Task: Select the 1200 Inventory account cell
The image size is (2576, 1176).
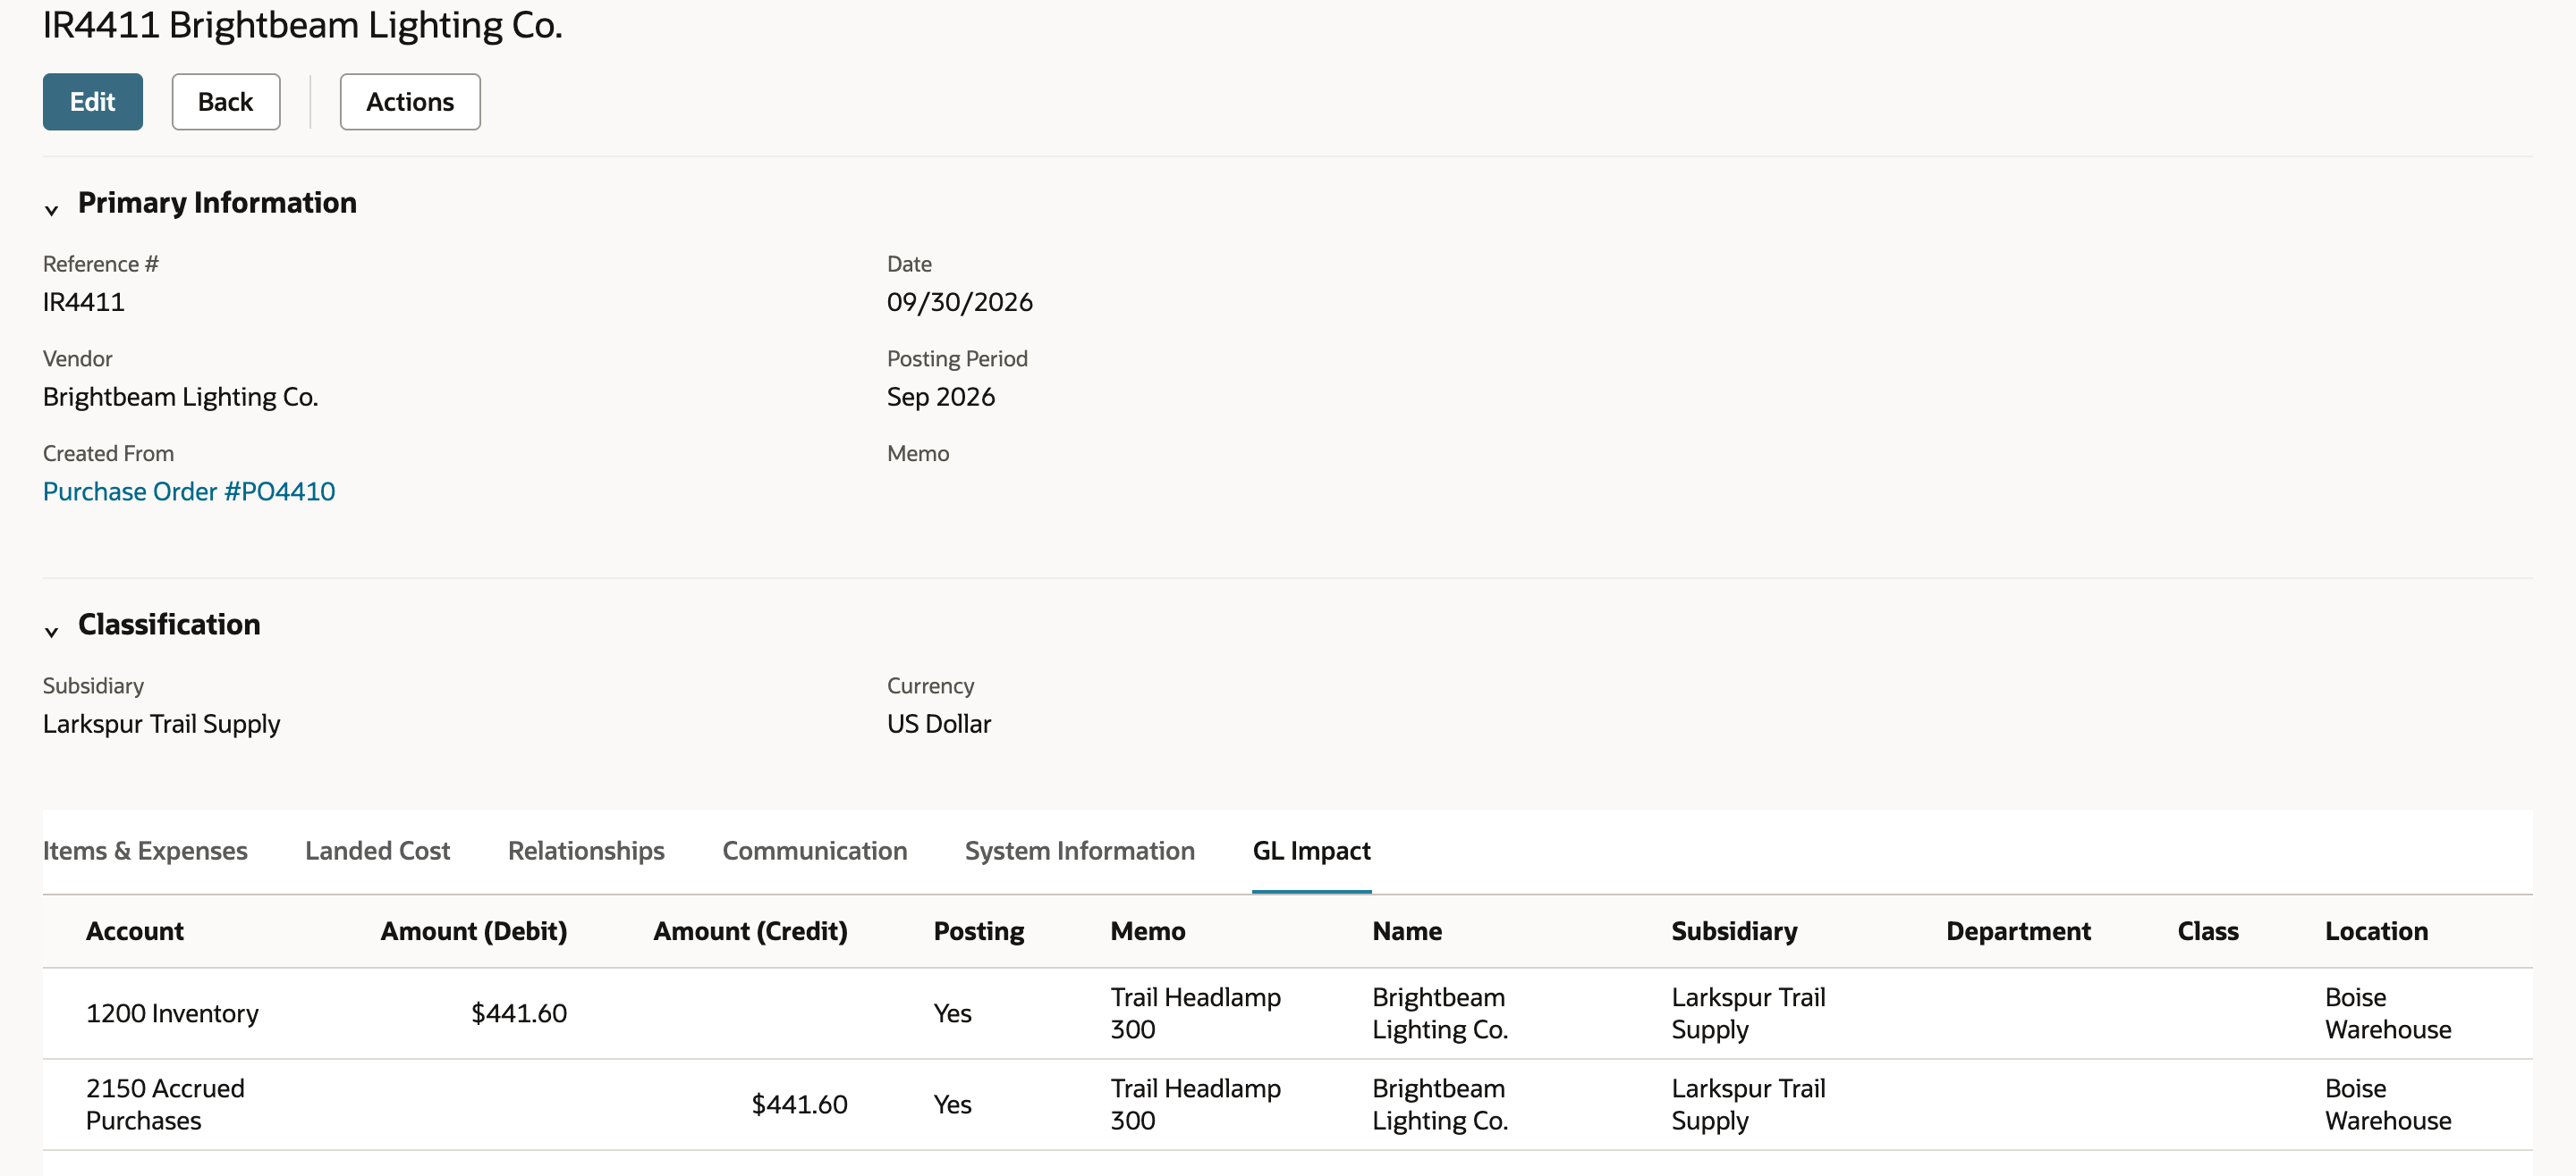Action: (172, 1013)
